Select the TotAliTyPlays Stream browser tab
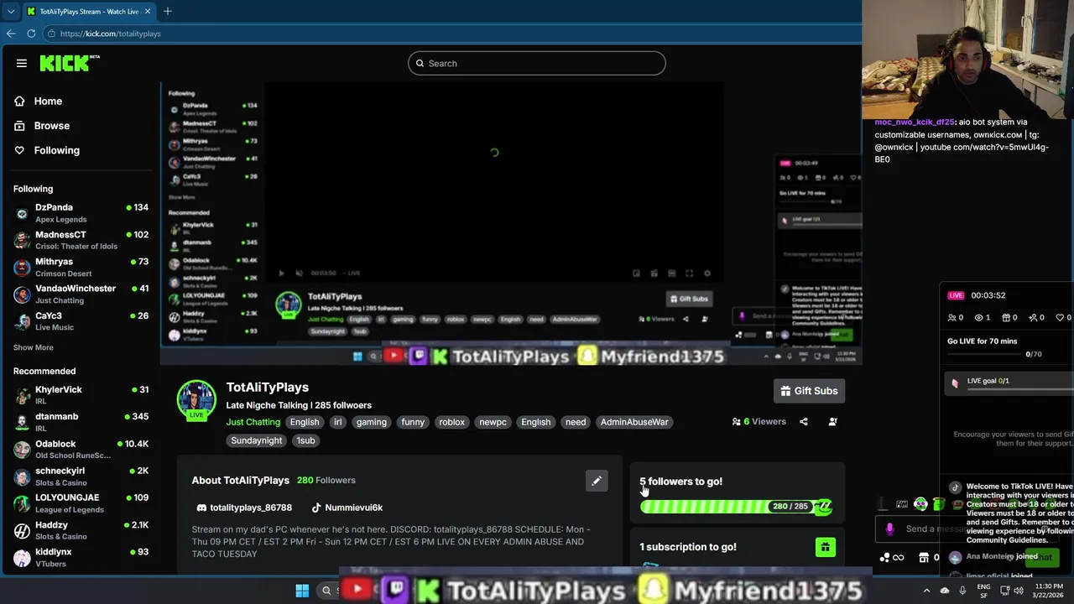Screen dimensions: 1074x604 (x=88, y=11)
